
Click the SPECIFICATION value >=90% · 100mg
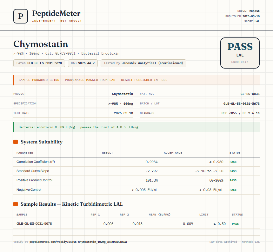[x=121, y=103]
